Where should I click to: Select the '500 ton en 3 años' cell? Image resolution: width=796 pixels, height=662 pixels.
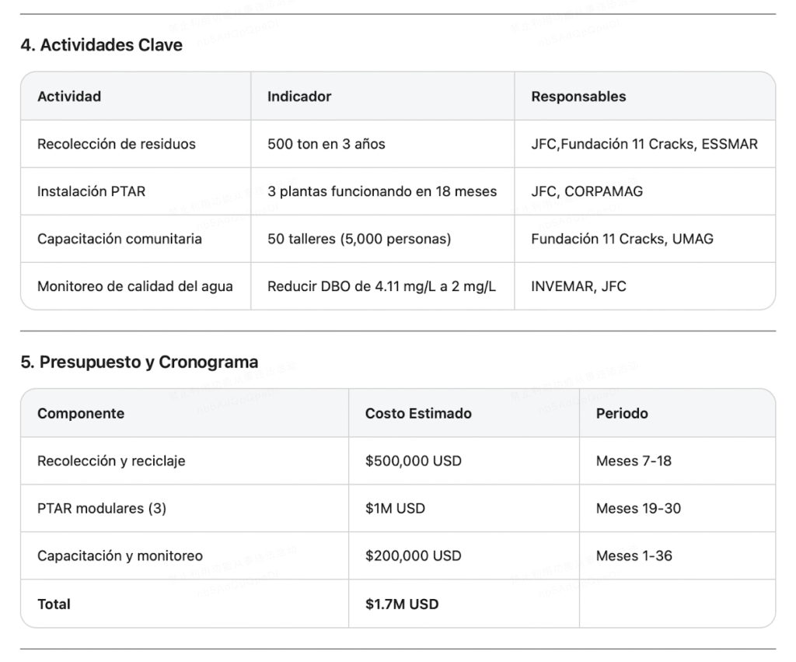(x=326, y=144)
